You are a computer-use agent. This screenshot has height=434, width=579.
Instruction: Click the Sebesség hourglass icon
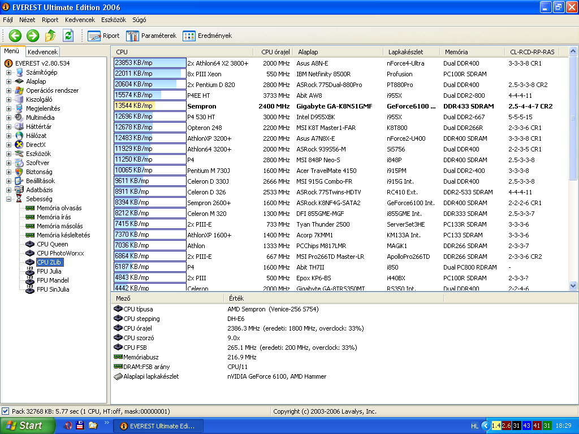[x=19, y=199]
